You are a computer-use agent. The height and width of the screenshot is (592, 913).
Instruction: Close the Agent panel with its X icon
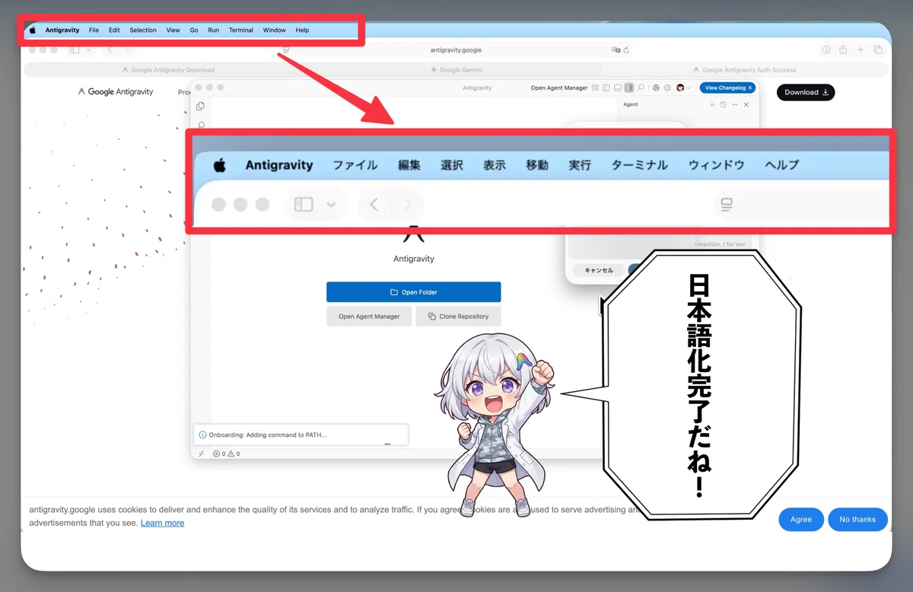746,105
